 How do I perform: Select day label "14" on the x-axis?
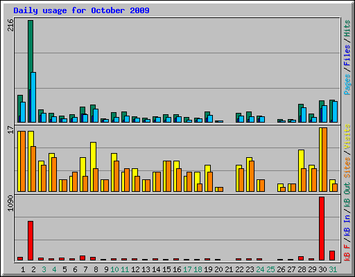pyautogui.click(x=156, y=269)
